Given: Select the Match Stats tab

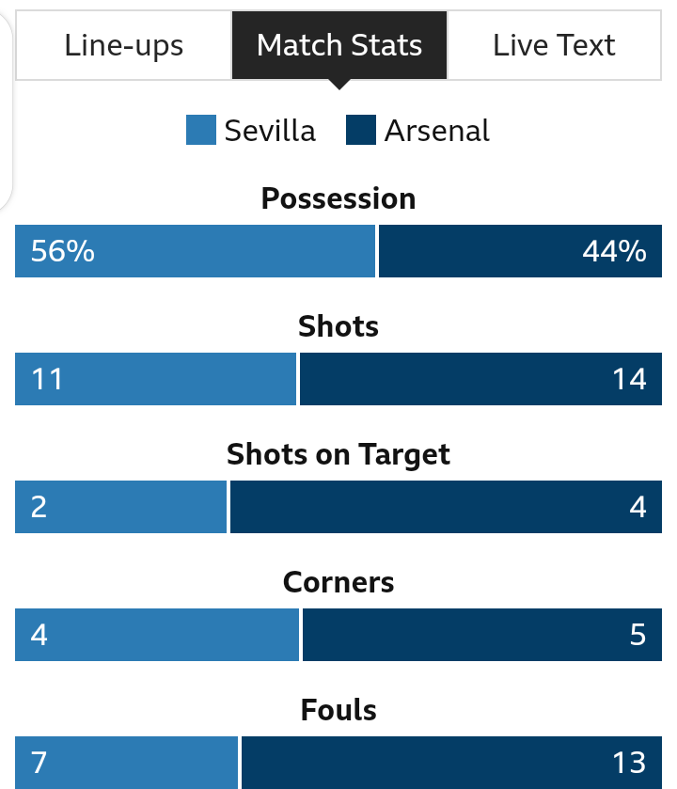Looking at the screenshot, I should [x=339, y=45].
